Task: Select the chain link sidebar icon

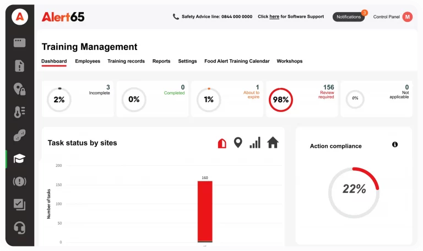Action: 19,136
